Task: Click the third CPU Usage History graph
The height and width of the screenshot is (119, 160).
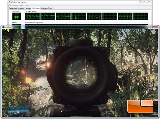Action: pyautogui.click(x=63, y=16)
